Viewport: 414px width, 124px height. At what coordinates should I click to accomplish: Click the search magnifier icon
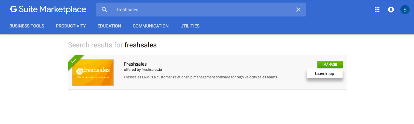(104, 10)
